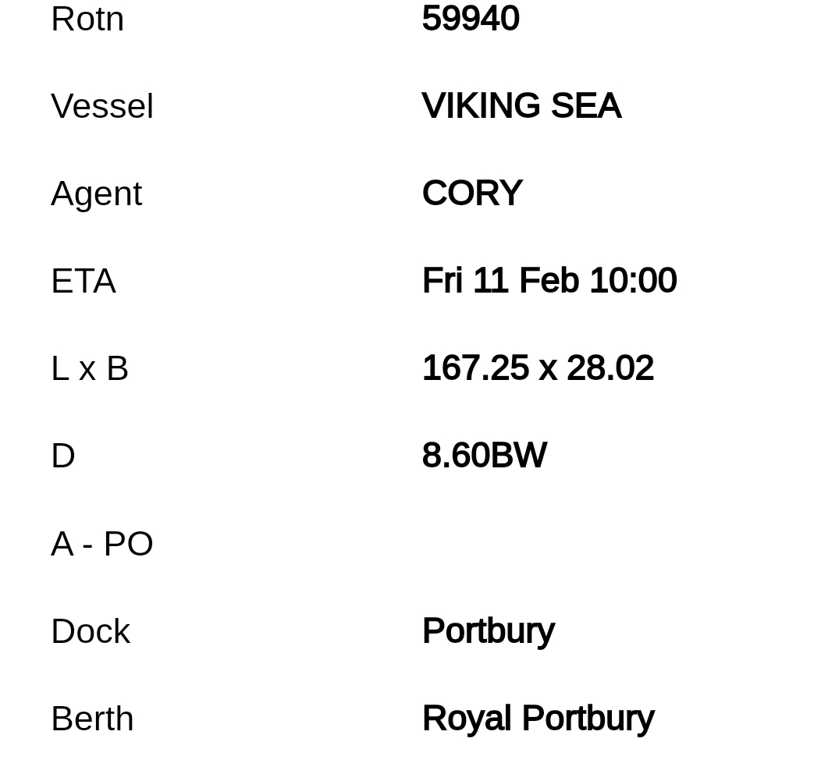This screenshot has width=821, height=774.
Task: Select the berth value Royal Portbury
Action: click(x=538, y=719)
